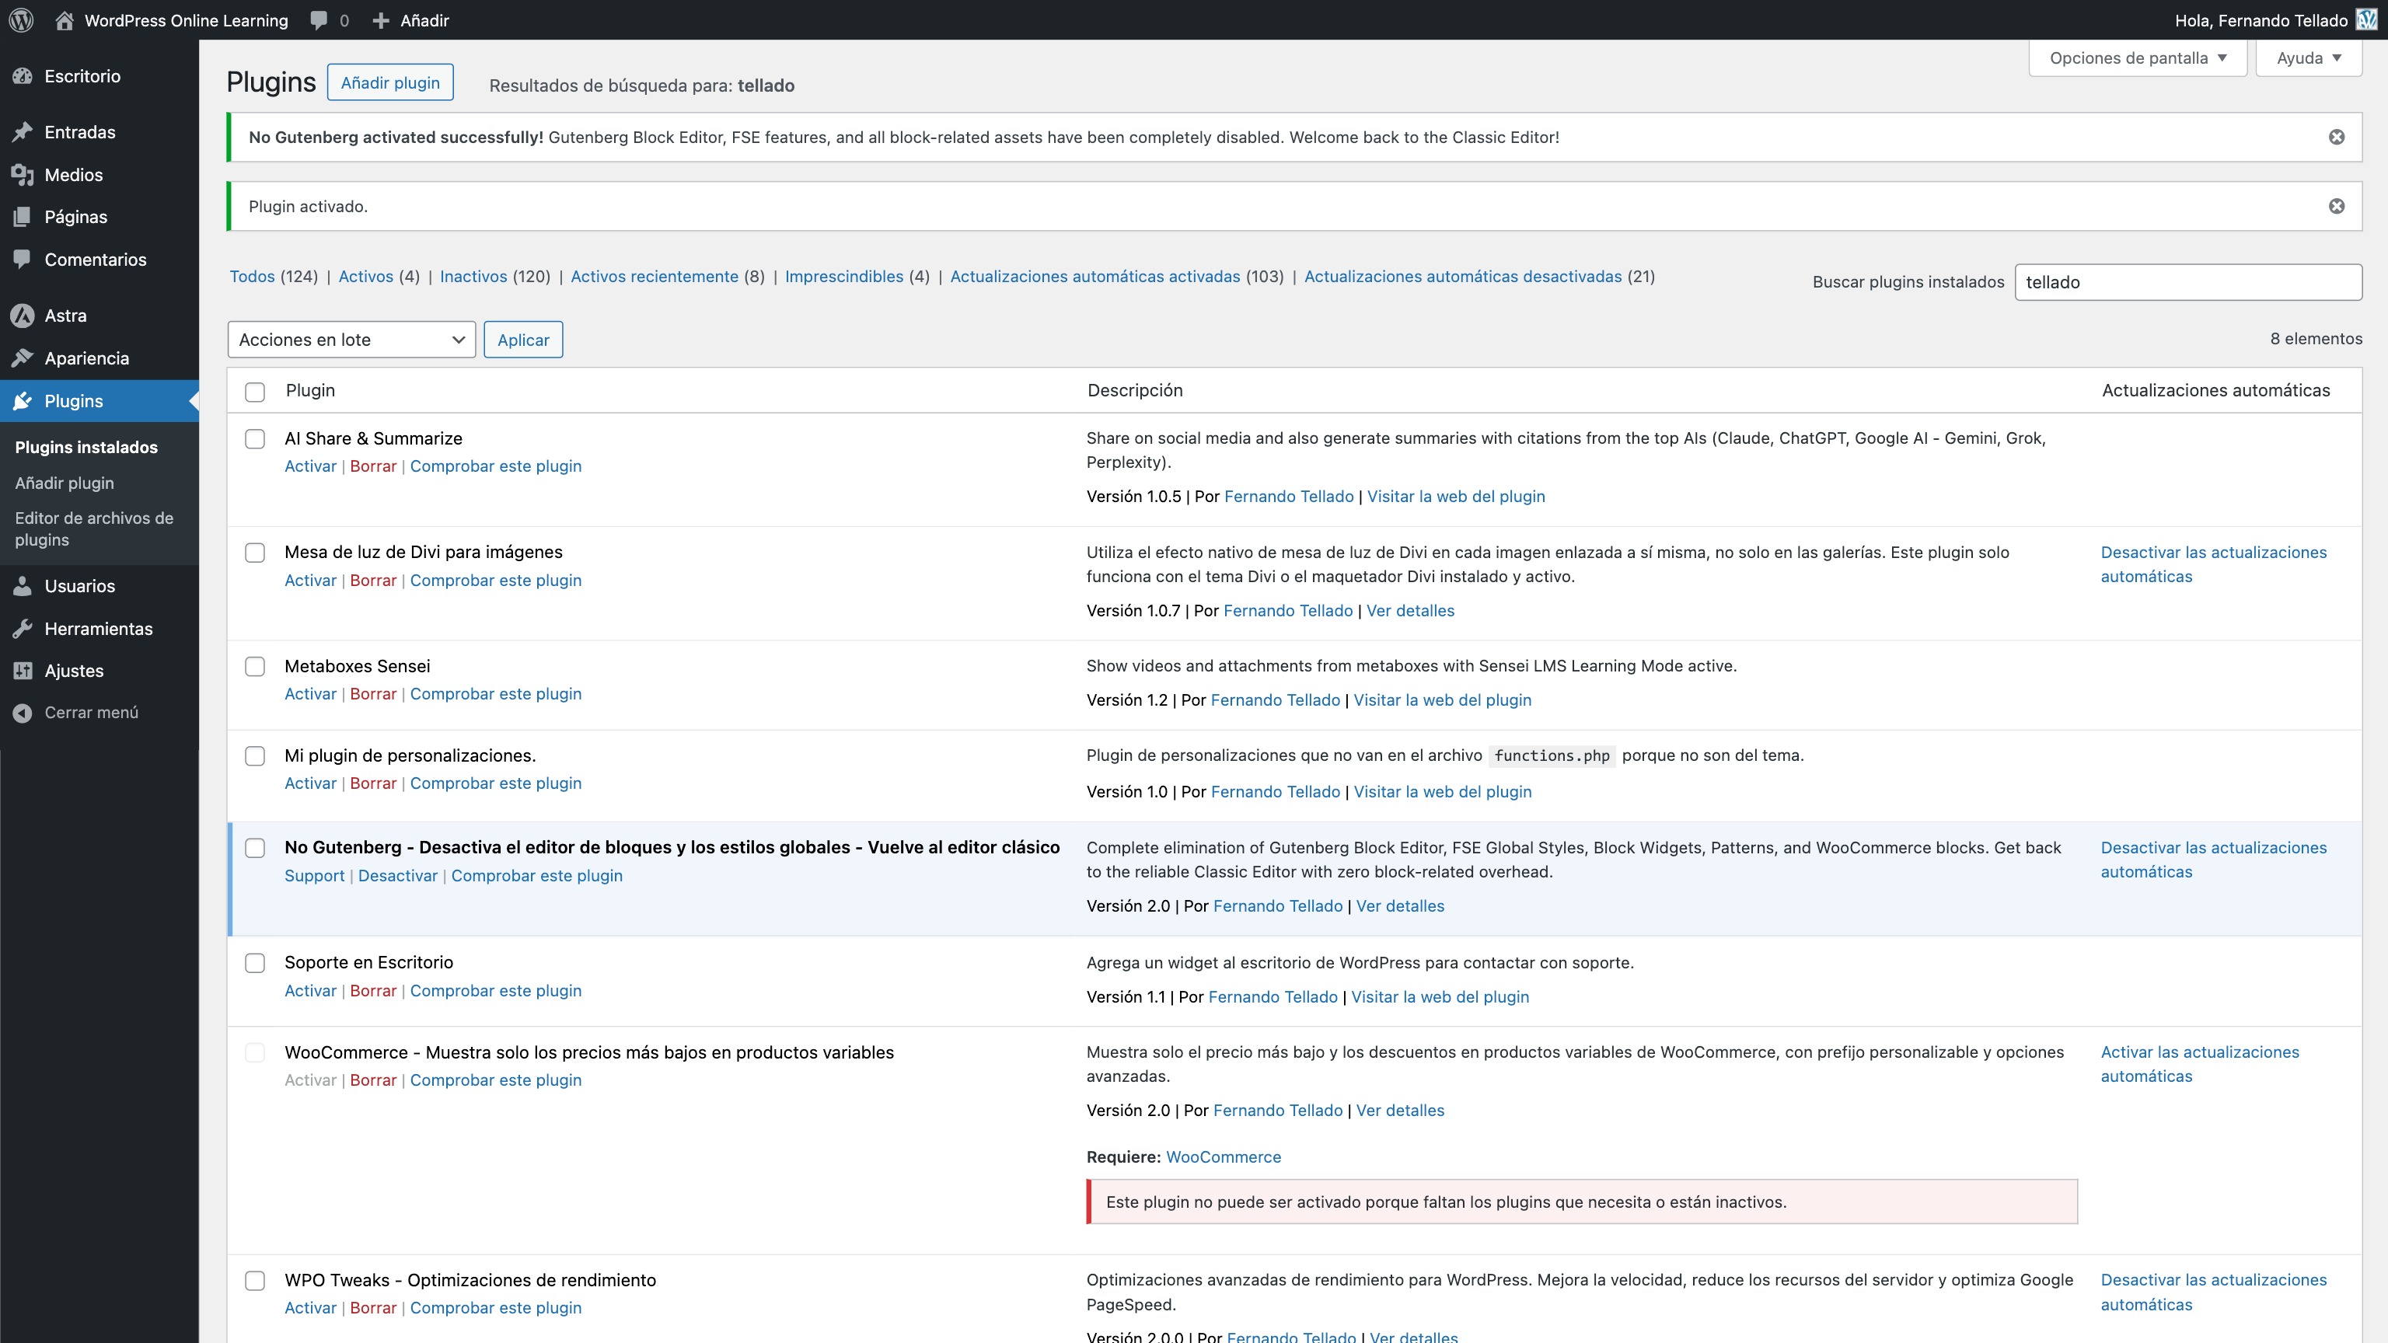Filter by Inactivos plugins
The height and width of the screenshot is (1343, 2388).
click(x=473, y=276)
